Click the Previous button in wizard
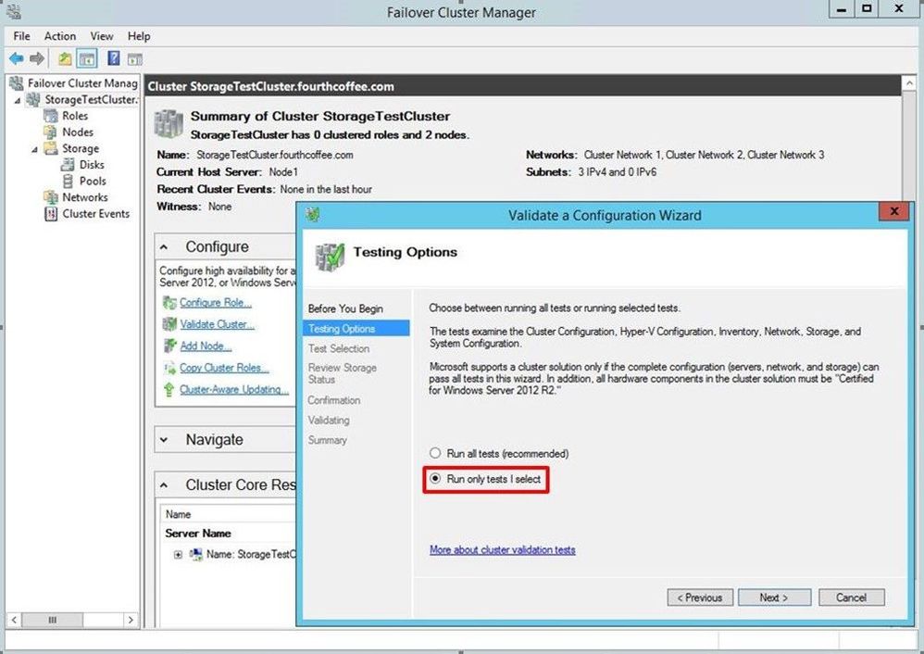The height and width of the screenshot is (654, 924). pyautogui.click(x=700, y=597)
